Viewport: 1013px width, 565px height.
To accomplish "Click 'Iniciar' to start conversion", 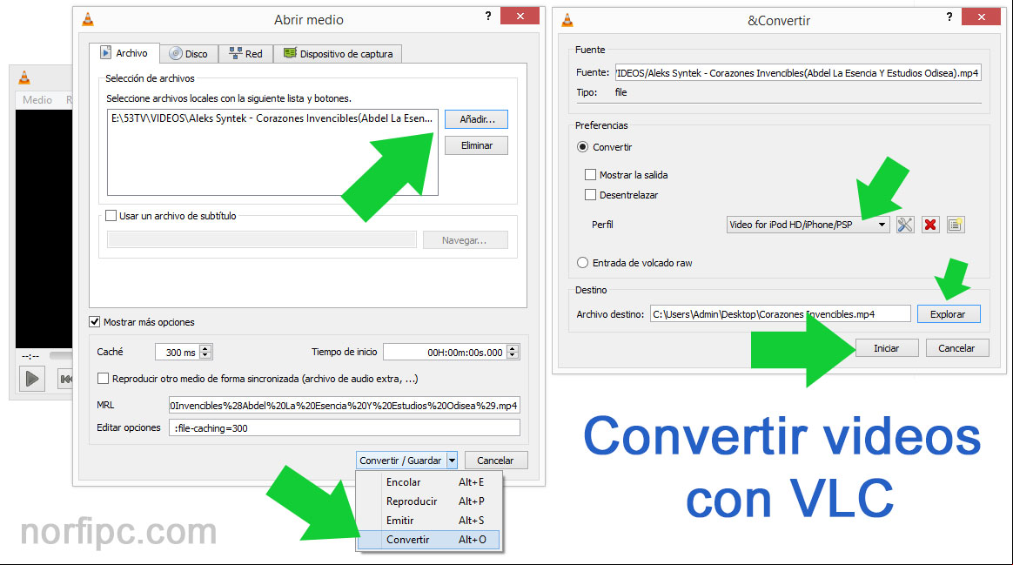I will pos(886,347).
